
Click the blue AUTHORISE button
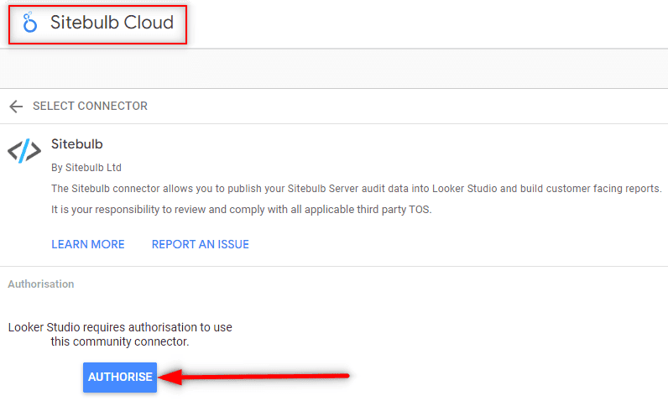120,378
